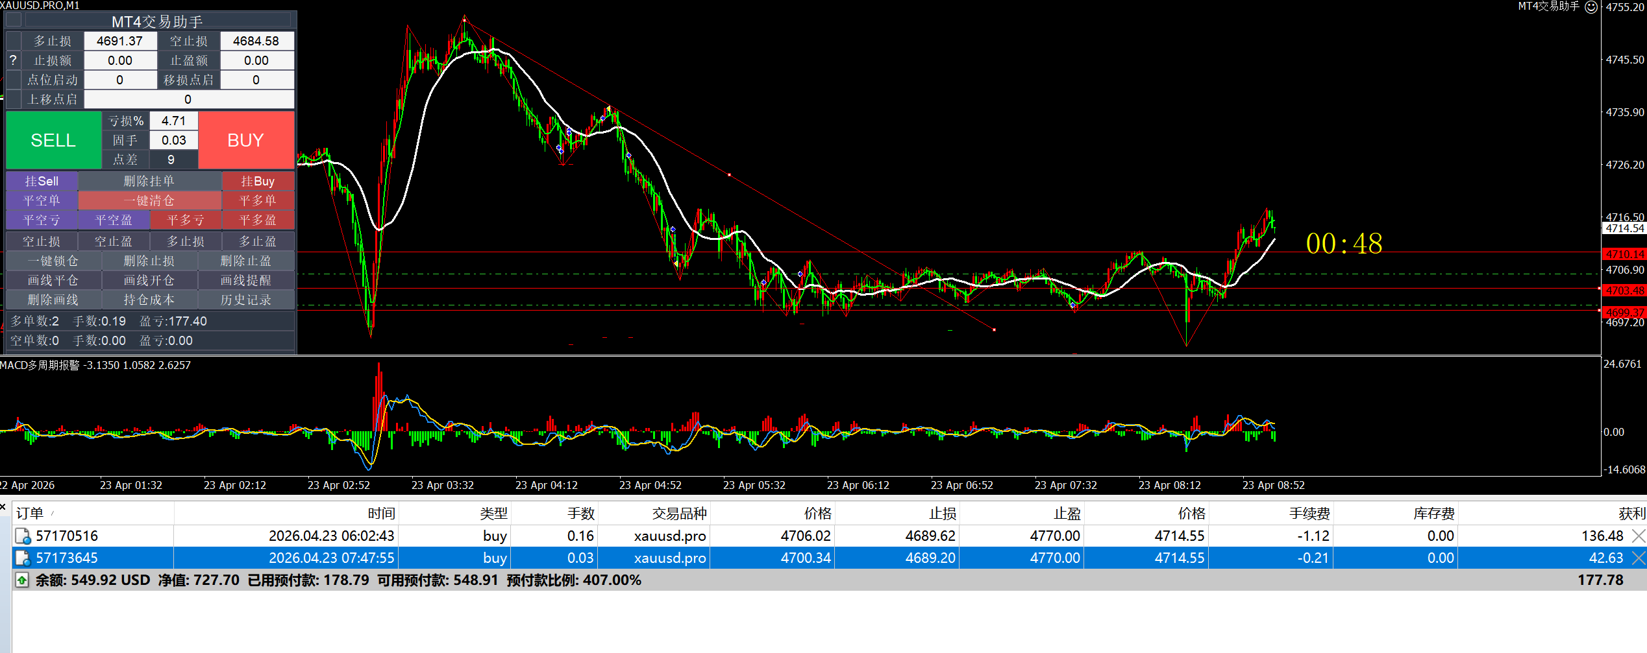The height and width of the screenshot is (653, 1647).
Task: Click the 持仓成本 button
Action: click(150, 300)
